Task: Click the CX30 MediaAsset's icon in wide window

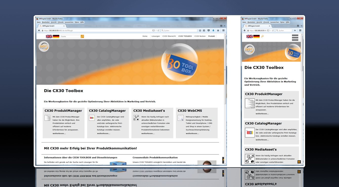Action: tap(136, 118)
